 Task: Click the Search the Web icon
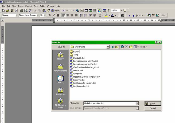122,47
